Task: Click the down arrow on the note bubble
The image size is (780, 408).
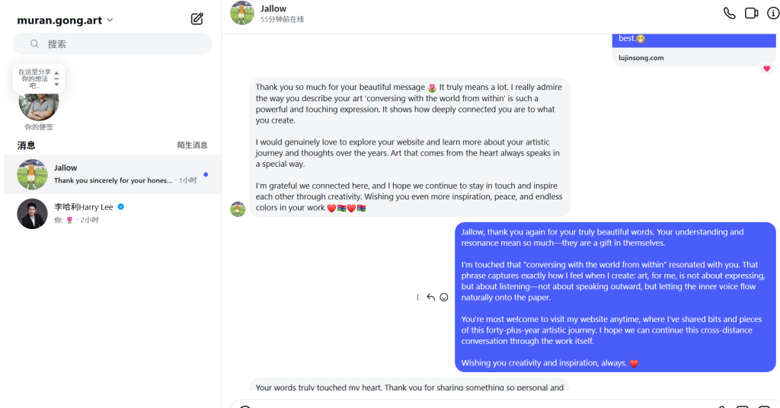Action: [x=56, y=84]
